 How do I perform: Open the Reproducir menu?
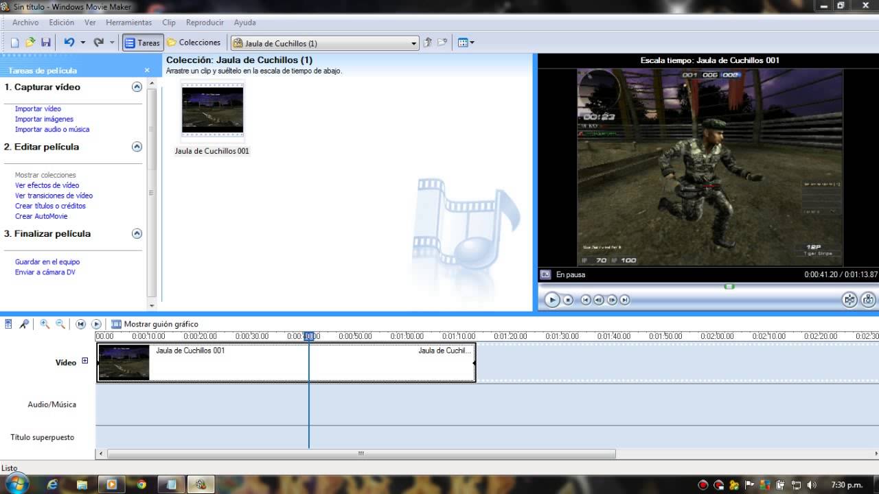tap(205, 23)
